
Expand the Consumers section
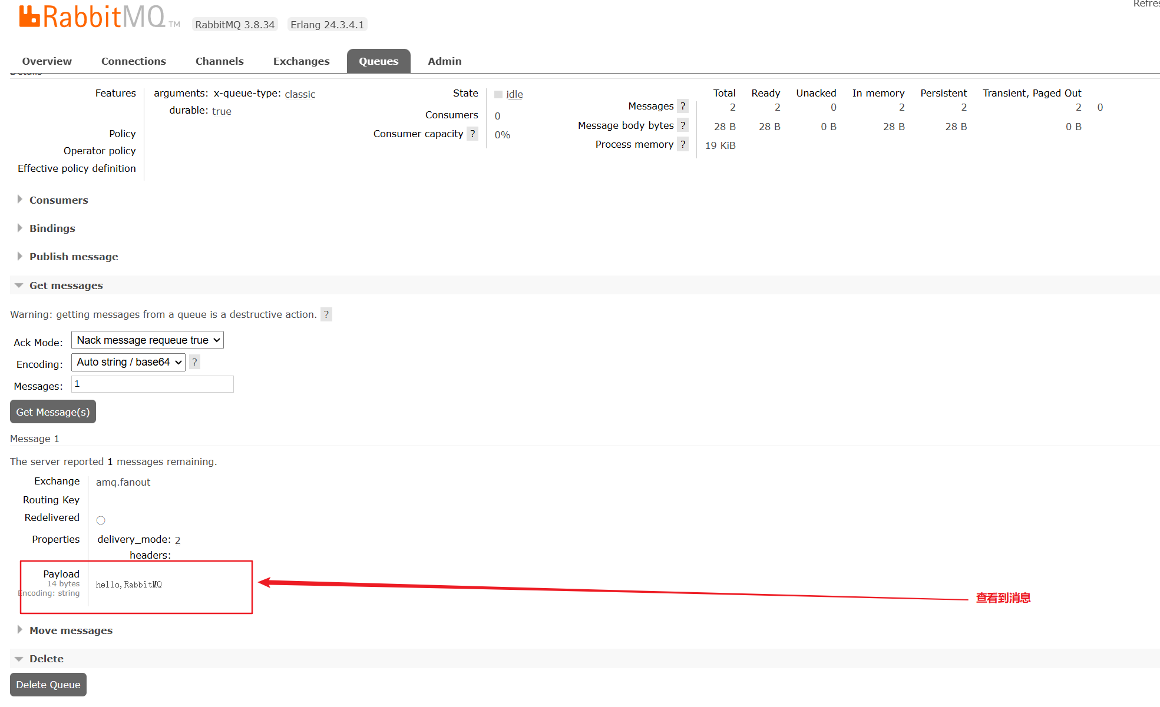coord(58,200)
